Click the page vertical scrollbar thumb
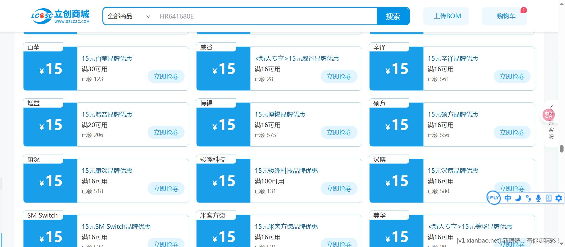This screenshot has height=247, width=565. click(561, 148)
